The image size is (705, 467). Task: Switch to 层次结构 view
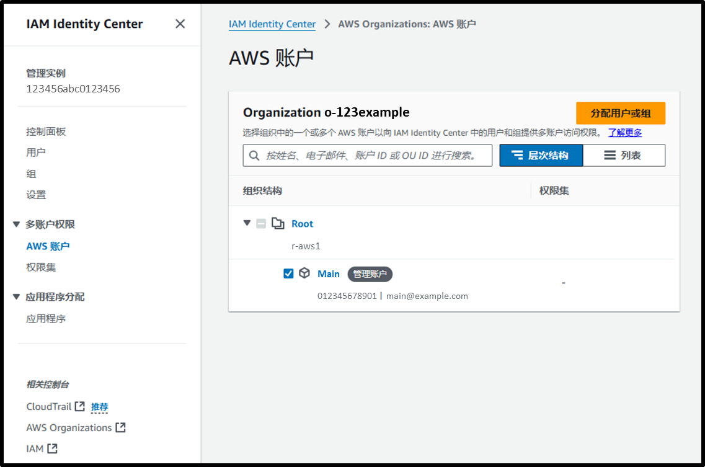point(541,155)
